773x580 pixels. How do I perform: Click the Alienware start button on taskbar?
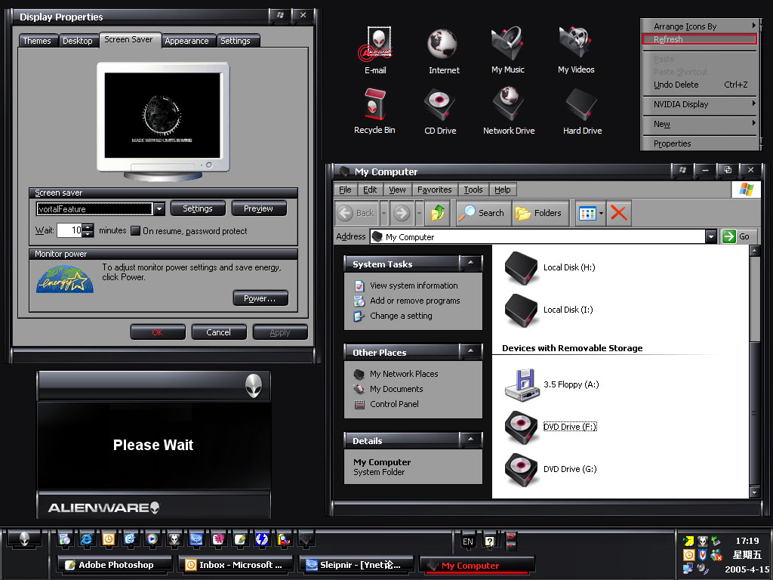[x=24, y=539]
